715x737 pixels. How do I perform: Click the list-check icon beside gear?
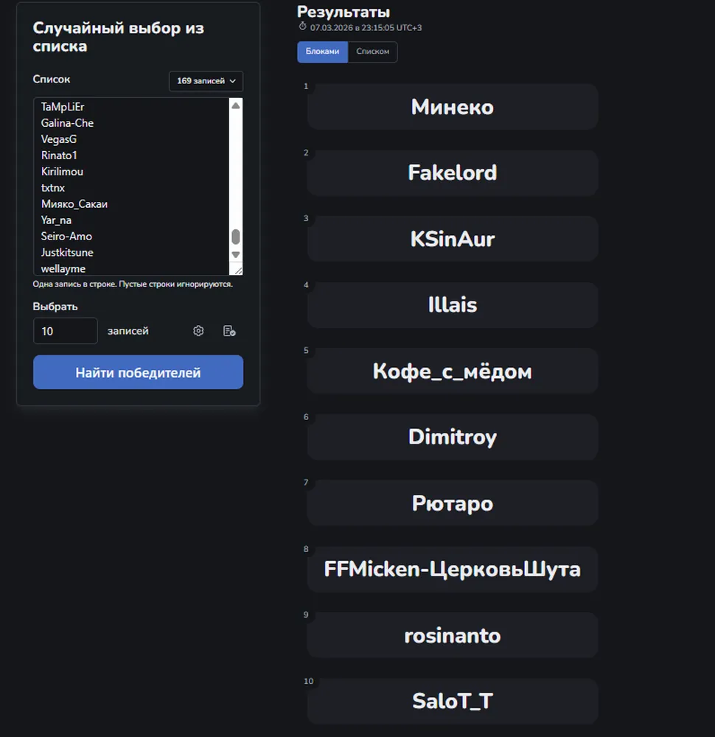(x=229, y=331)
